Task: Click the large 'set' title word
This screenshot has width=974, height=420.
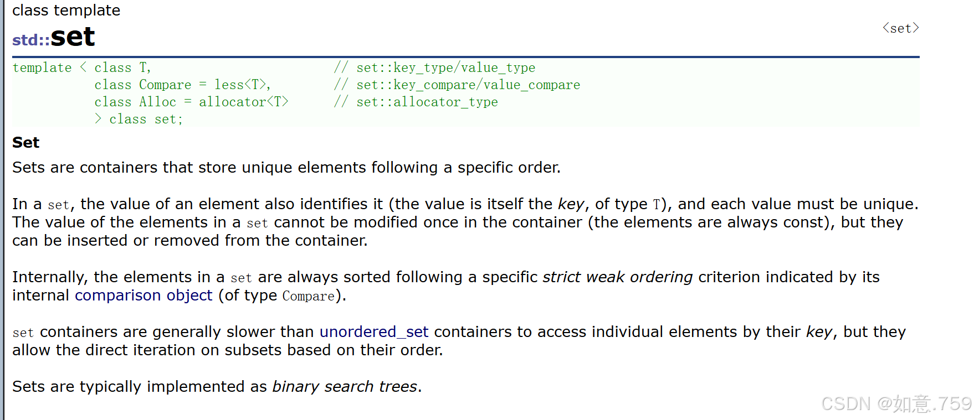Action: click(73, 37)
